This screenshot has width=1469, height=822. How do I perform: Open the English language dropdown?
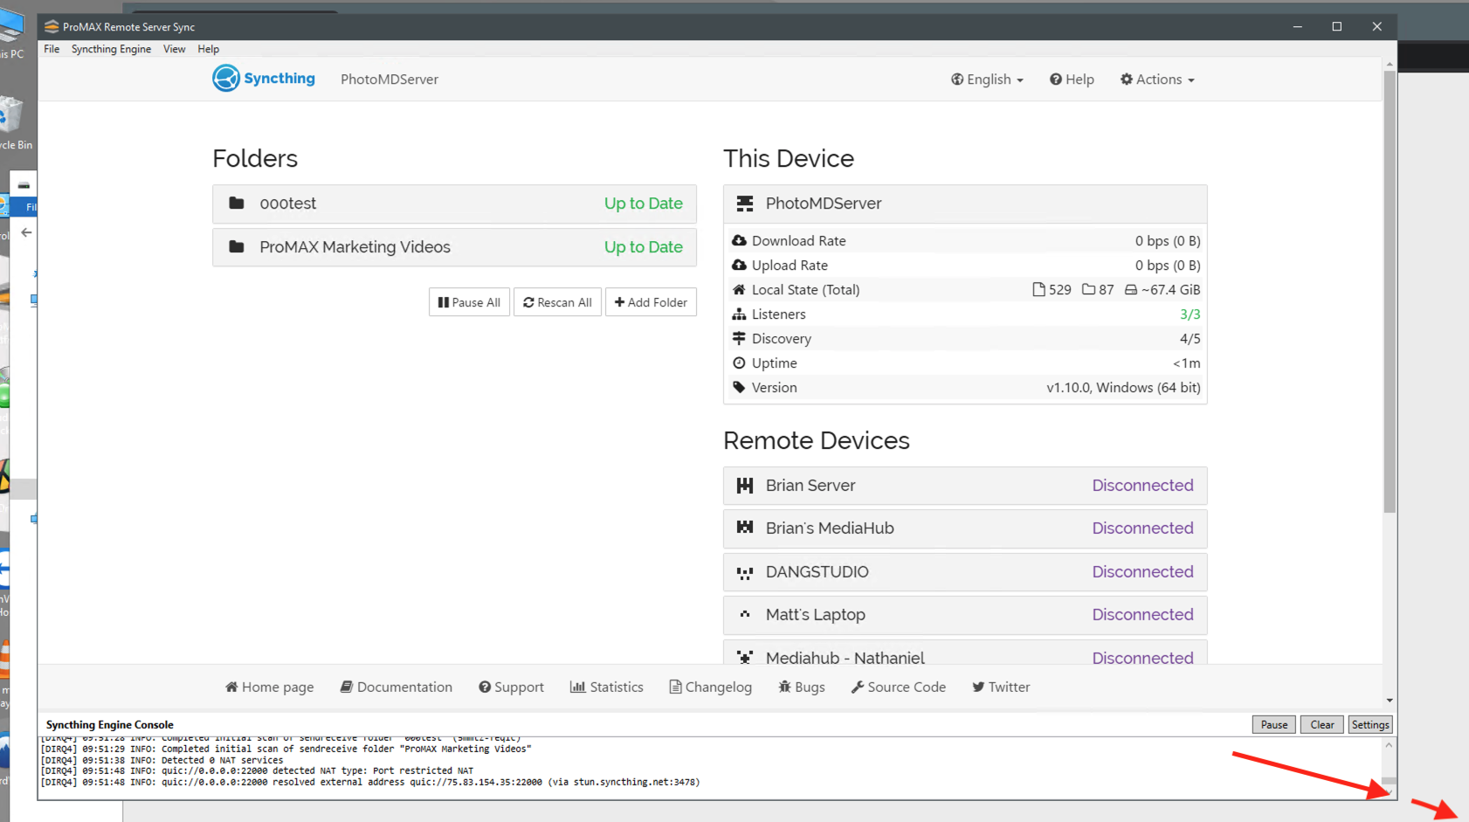pos(987,79)
